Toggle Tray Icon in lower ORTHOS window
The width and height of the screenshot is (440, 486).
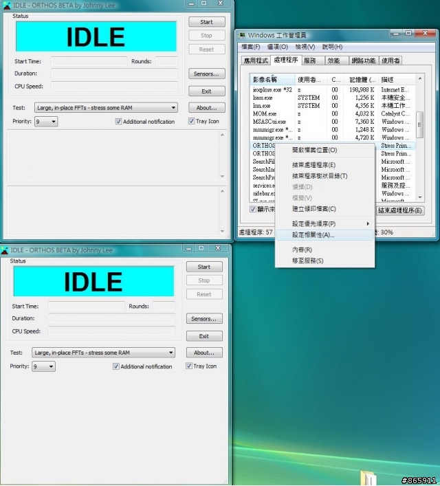[189, 366]
